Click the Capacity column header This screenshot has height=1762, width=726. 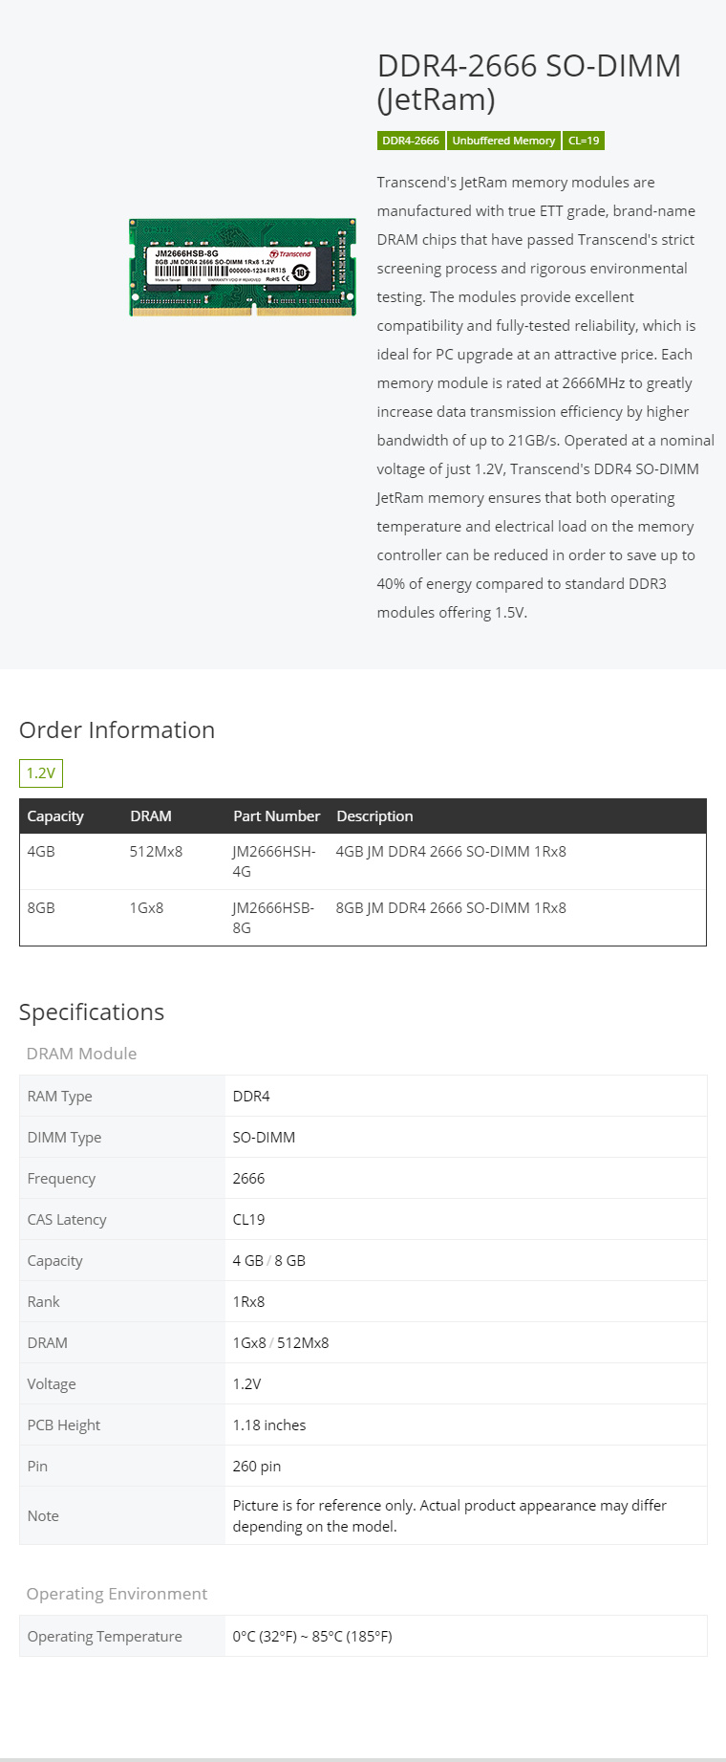pyautogui.click(x=55, y=816)
